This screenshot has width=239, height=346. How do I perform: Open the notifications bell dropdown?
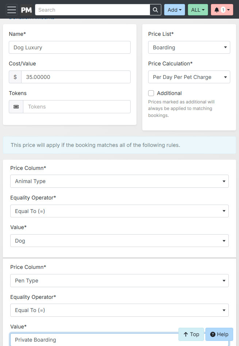coord(222,10)
